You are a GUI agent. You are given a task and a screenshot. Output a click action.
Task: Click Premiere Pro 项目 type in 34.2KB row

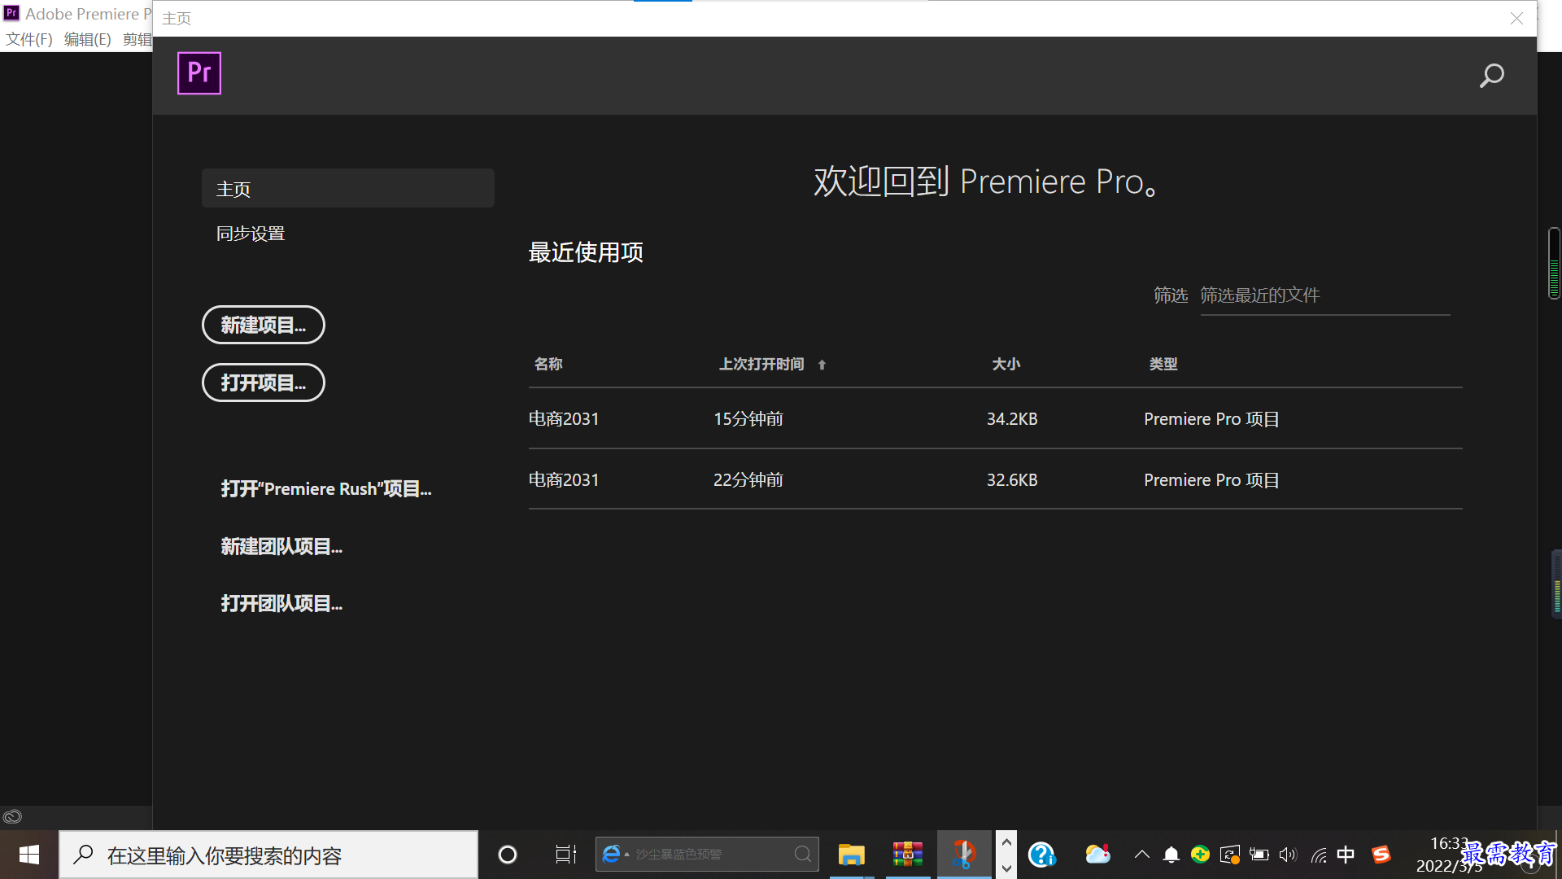click(1211, 418)
